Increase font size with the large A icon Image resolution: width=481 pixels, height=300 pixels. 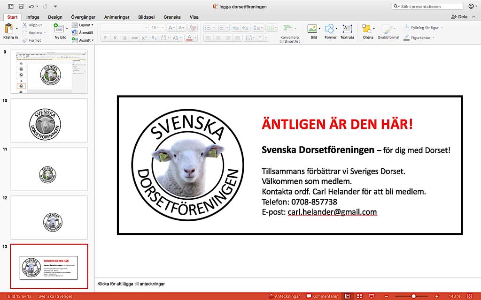click(171, 28)
